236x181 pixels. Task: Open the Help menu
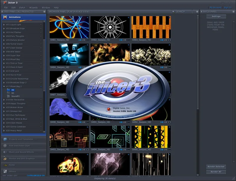pos(56,8)
